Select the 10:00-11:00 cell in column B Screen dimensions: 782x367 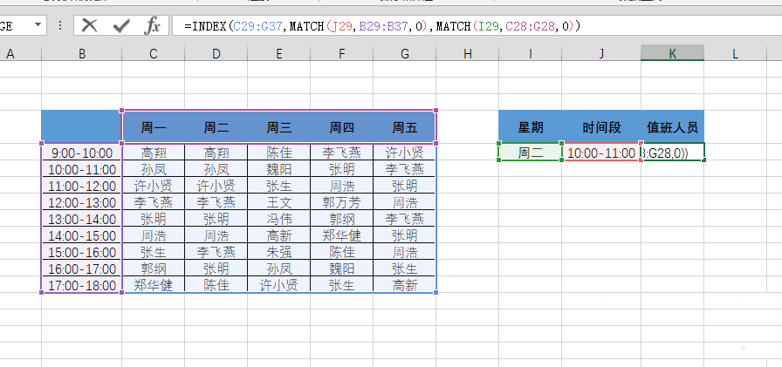(82, 169)
